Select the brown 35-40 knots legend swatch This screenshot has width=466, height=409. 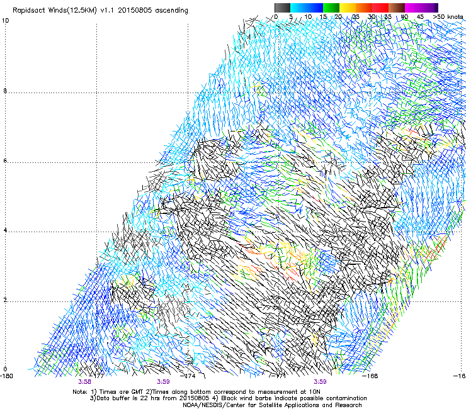pyautogui.click(x=397, y=8)
